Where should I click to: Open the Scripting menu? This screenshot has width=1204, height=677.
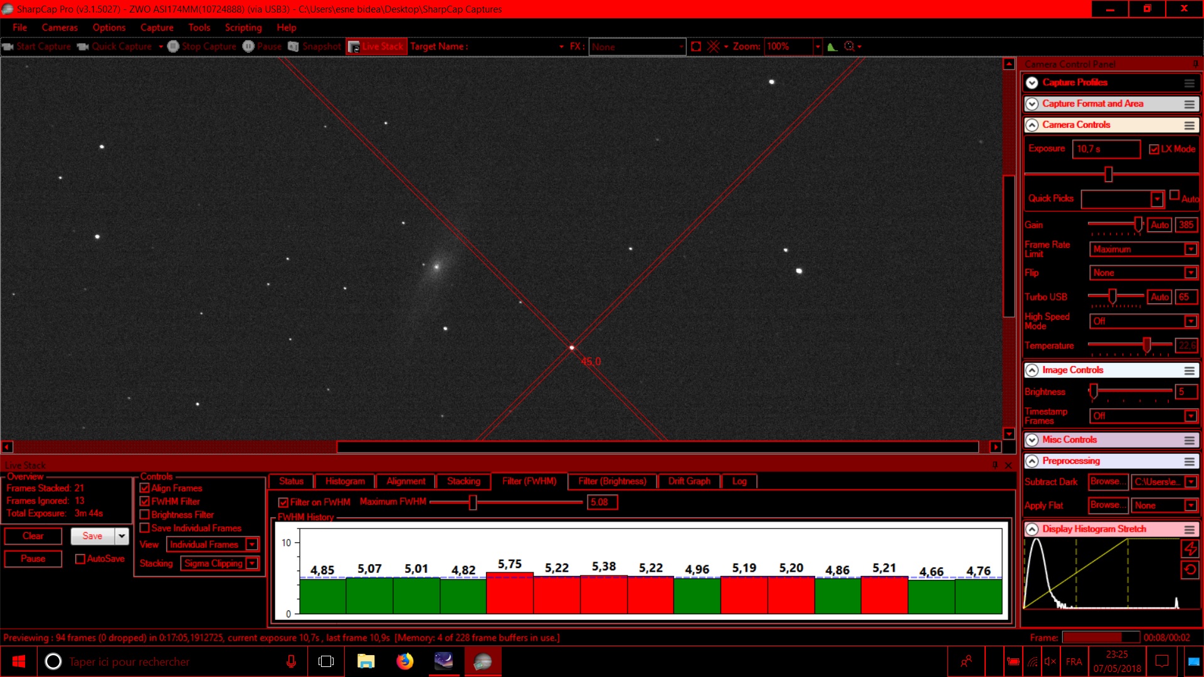click(243, 28)
